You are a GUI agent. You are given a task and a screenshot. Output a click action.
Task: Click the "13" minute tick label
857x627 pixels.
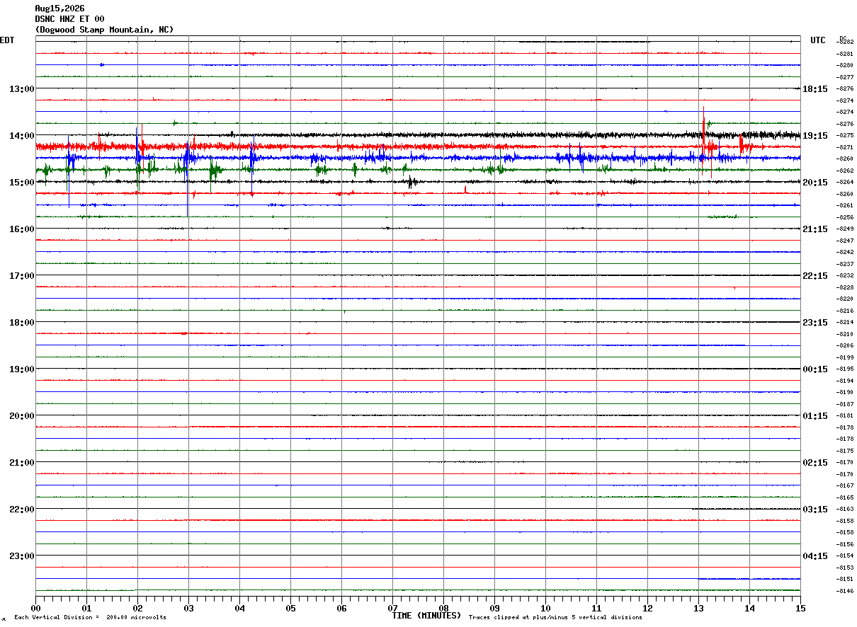[699, 608]
